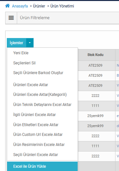Click the İşlemler button

(16, 43)
